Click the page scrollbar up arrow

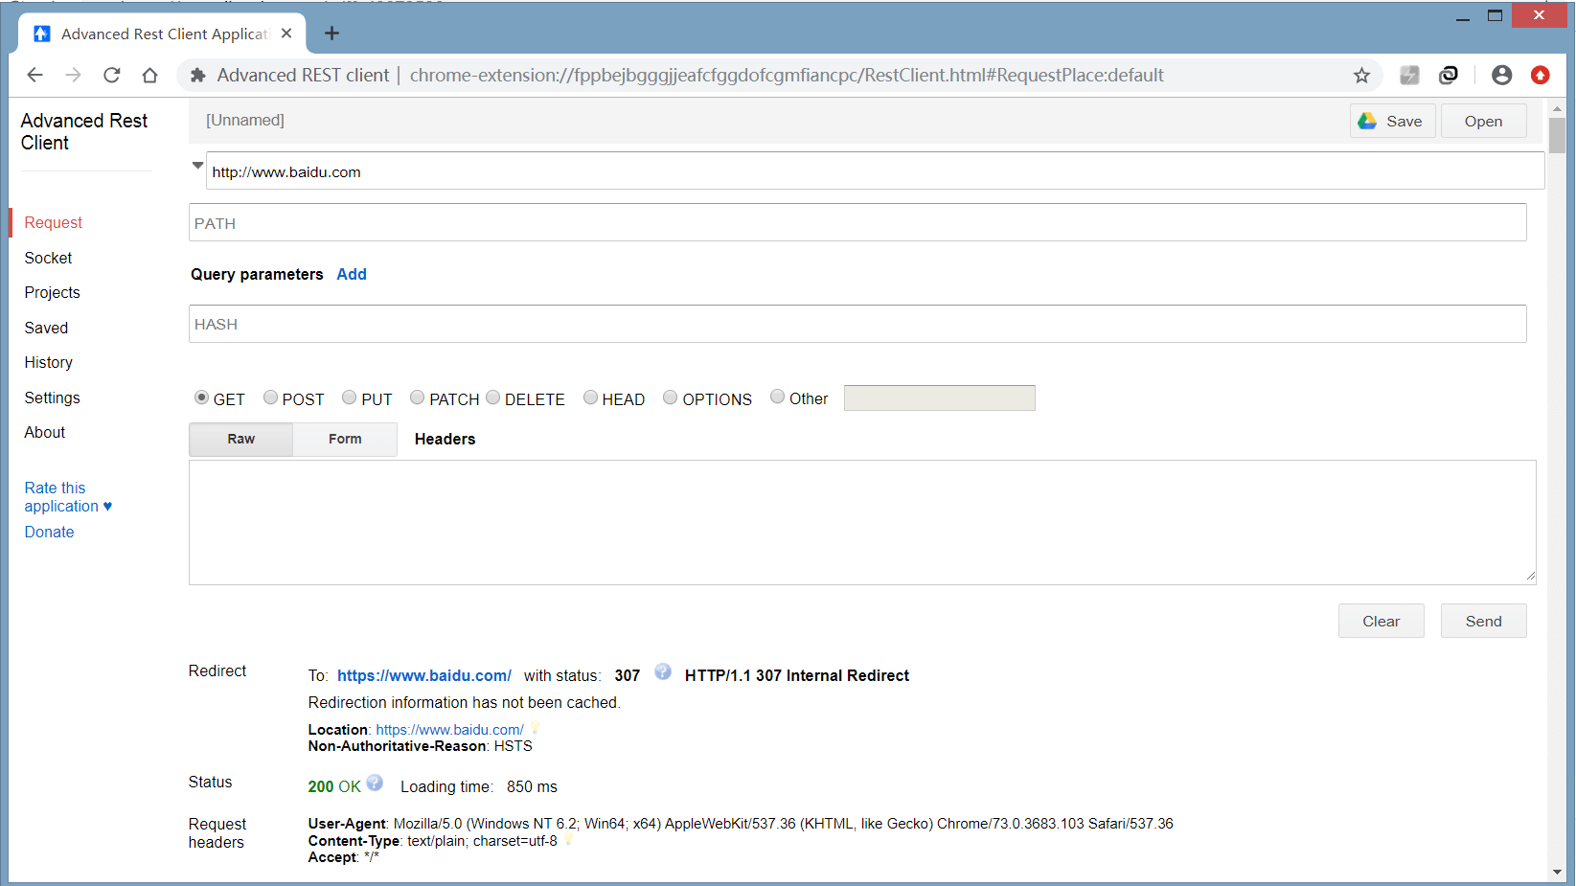1557,108
